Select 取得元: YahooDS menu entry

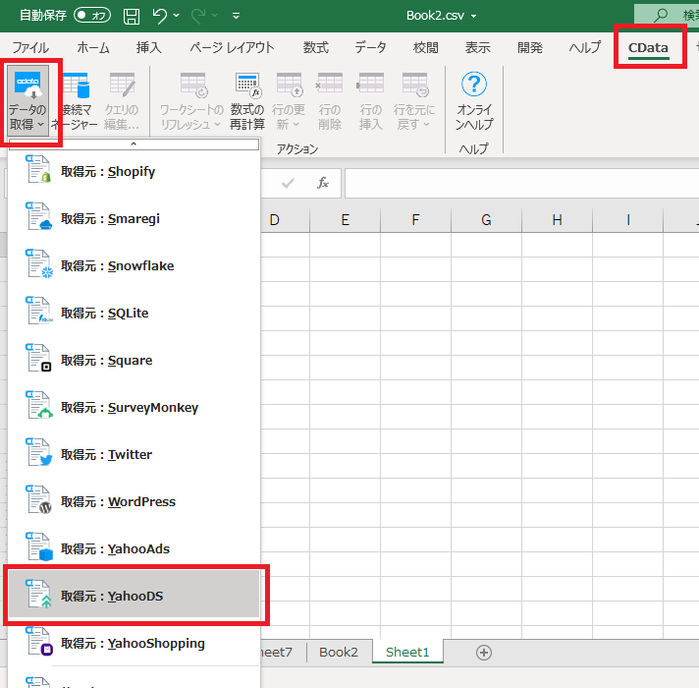click(134, 596)
